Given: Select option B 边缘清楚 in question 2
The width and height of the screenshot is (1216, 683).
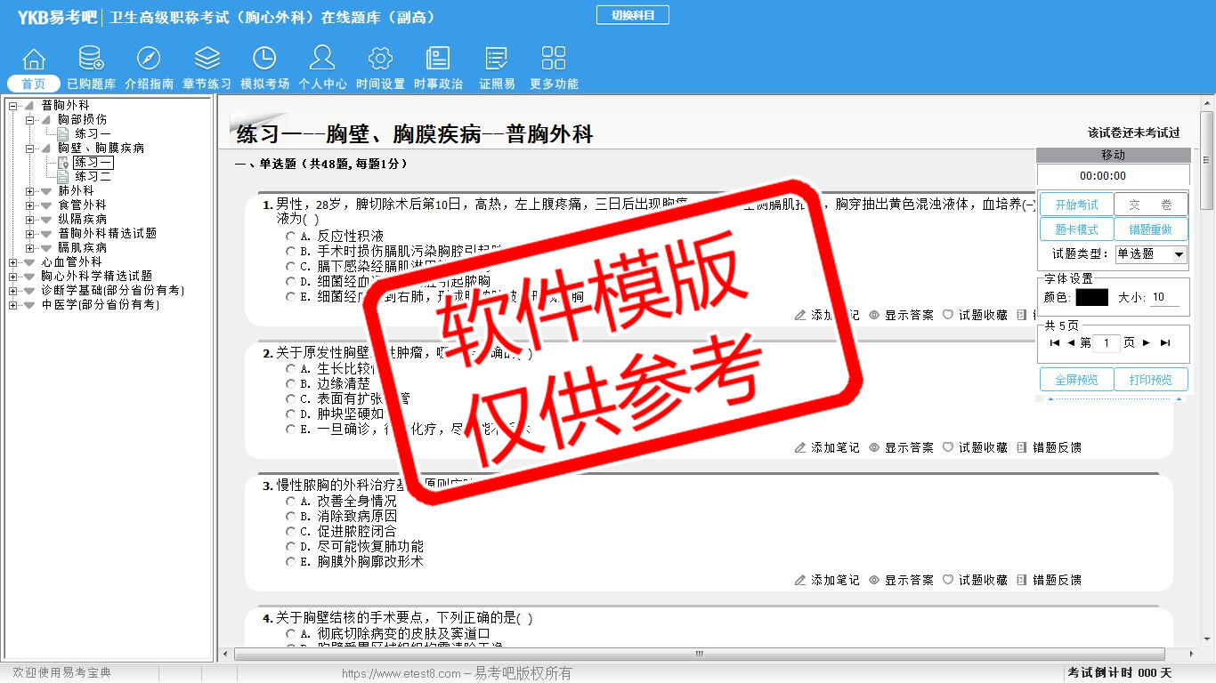Looking at the screenshot, I should [291, 384].
